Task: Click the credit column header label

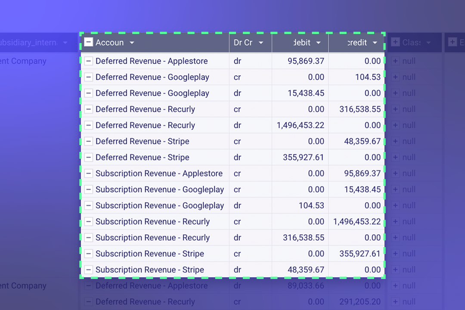Action: point(357,43)
